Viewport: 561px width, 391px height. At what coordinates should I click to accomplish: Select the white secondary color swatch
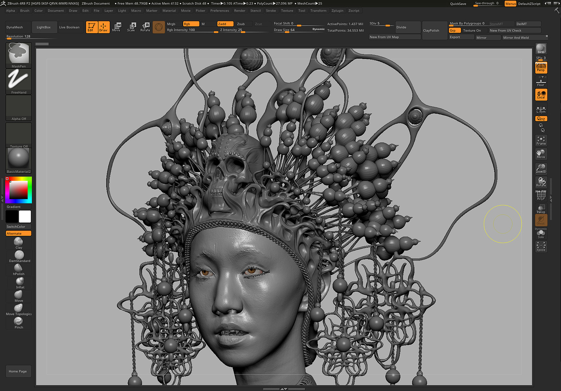pyautogui.click(x=25, y=217)
